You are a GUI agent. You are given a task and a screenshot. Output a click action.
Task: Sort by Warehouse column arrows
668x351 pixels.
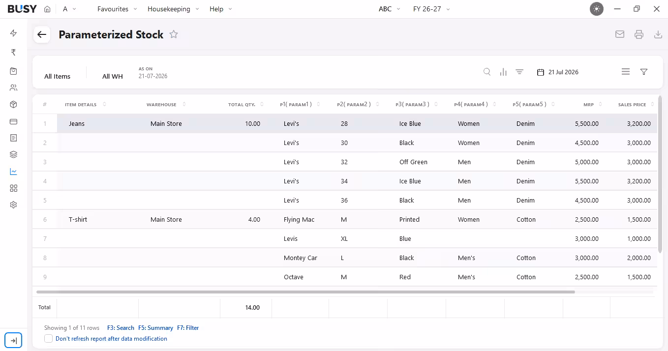[184, 104]
